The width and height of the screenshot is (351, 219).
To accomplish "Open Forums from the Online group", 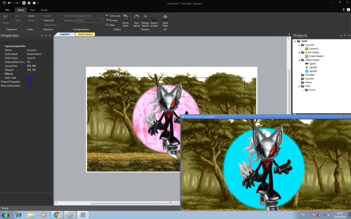I will click(x=112, y=20).
